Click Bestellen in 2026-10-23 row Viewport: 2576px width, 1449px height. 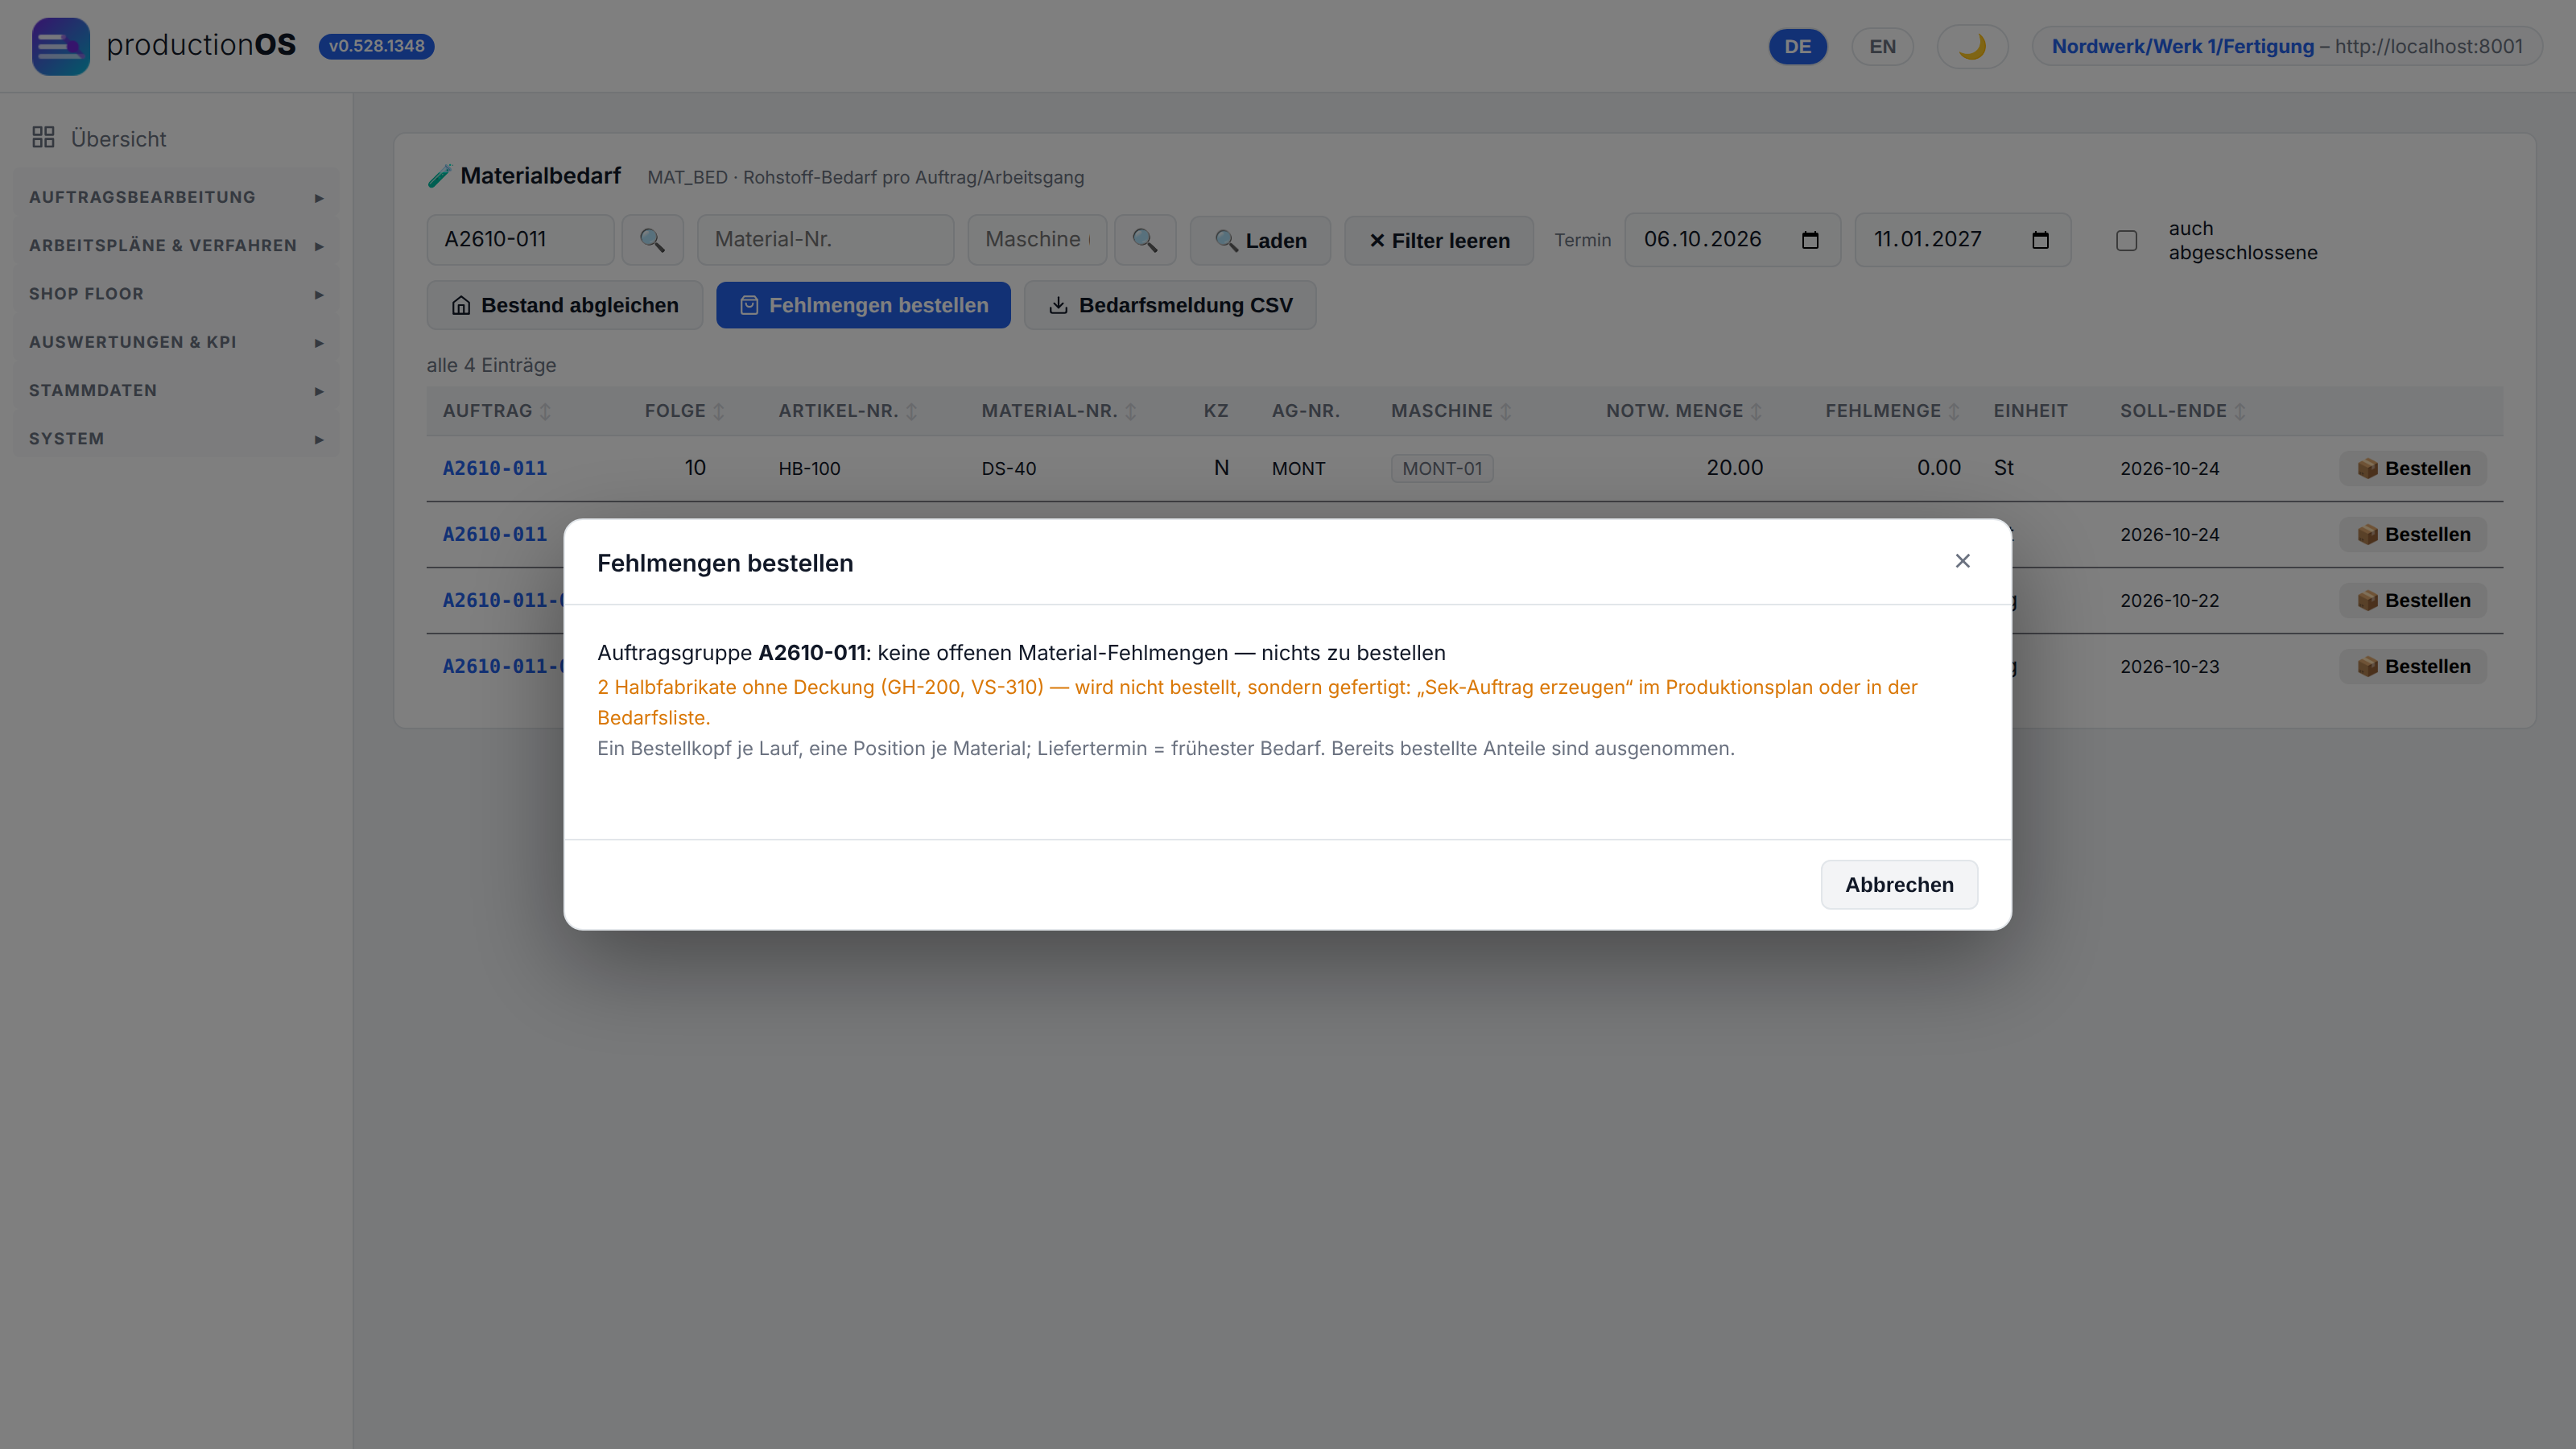(x=2413, y=666)
